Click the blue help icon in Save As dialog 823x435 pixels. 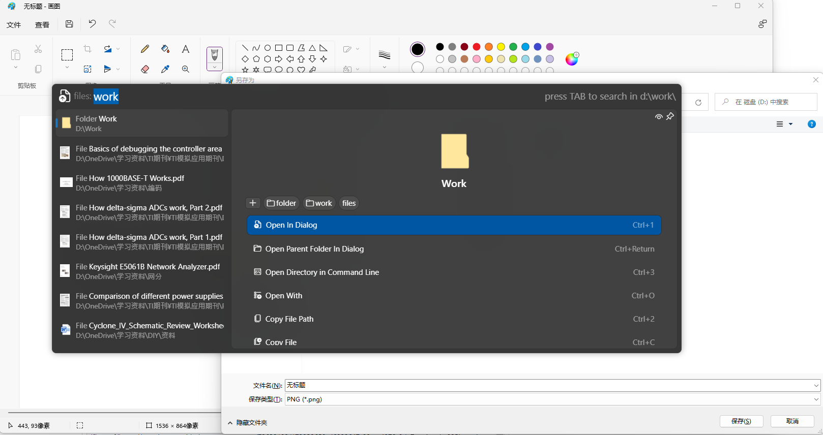click(x=812, y=124)
